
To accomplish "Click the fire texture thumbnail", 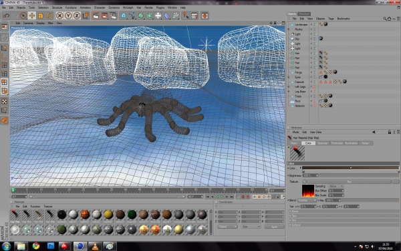I will click(x=308, y=191).
